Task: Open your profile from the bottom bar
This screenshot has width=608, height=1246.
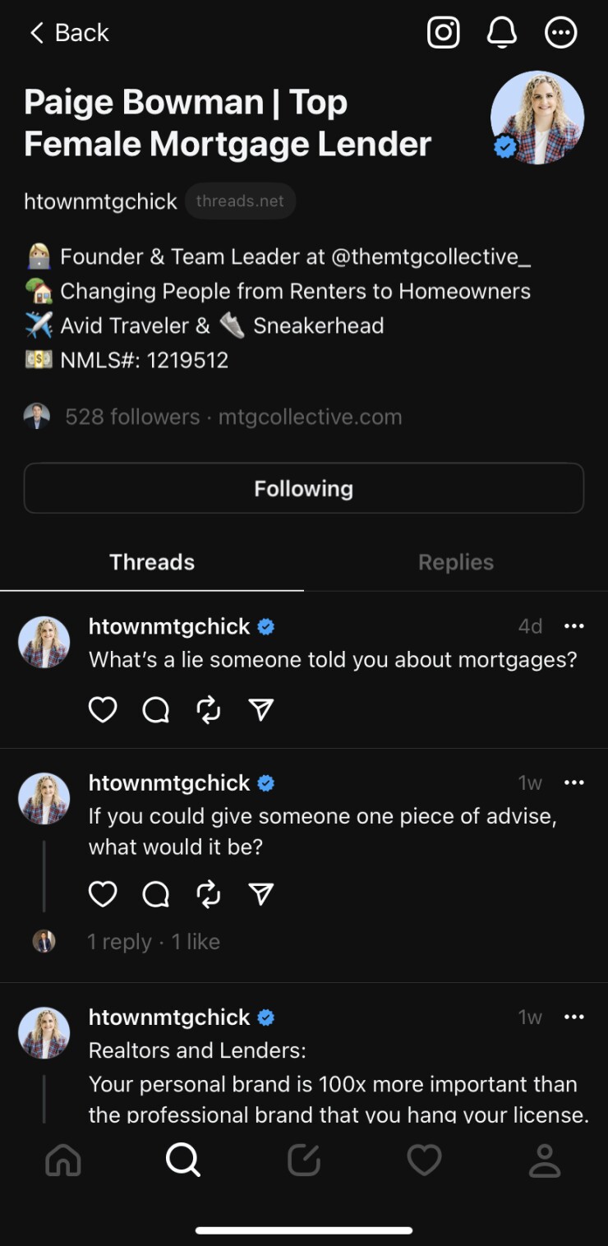Action: pyautogui.click(x=545, y=1161)
